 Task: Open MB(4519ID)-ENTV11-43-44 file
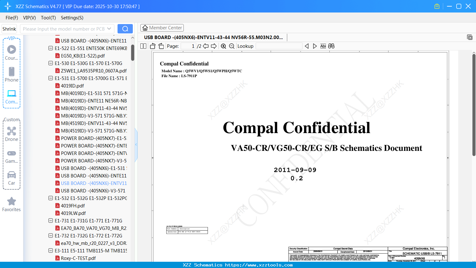91,123
